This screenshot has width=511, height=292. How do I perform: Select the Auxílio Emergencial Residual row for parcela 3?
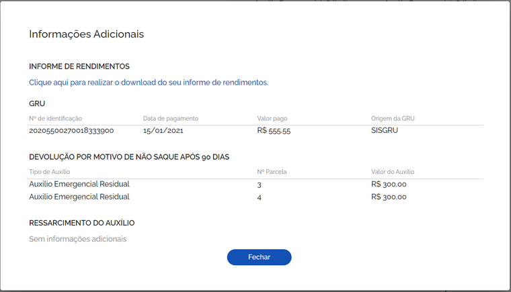point(255,184)
